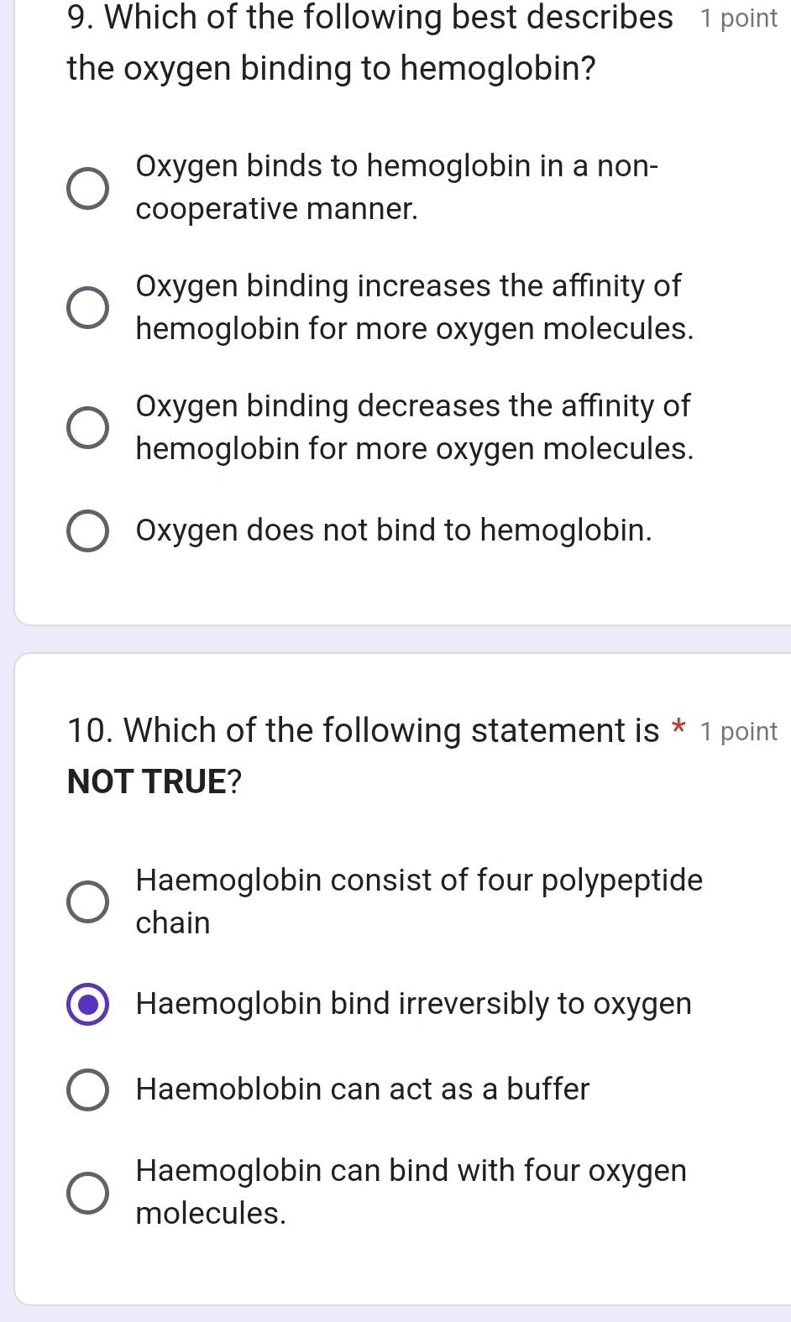This screenshot has height=1322, width=791.
Task: Click the red required asterisk on question 10
Action: point(679,729)
